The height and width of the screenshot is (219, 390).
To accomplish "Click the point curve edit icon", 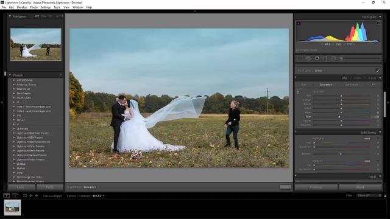I will coord(378,71).
